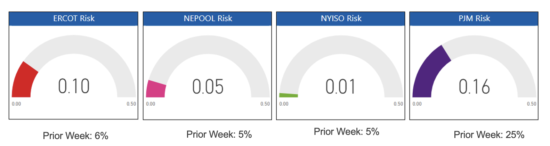Screen dimensions: 550x146
Task: Click the 0.50 maximum label on ERCOT gauge
Action: point(131,104)
